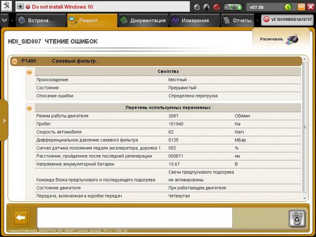Image resolution: width=316 pixels, height=237 pixels.
Task: Collapse the Свойства section
Action: pyautogui.click(x=29, y=72)
